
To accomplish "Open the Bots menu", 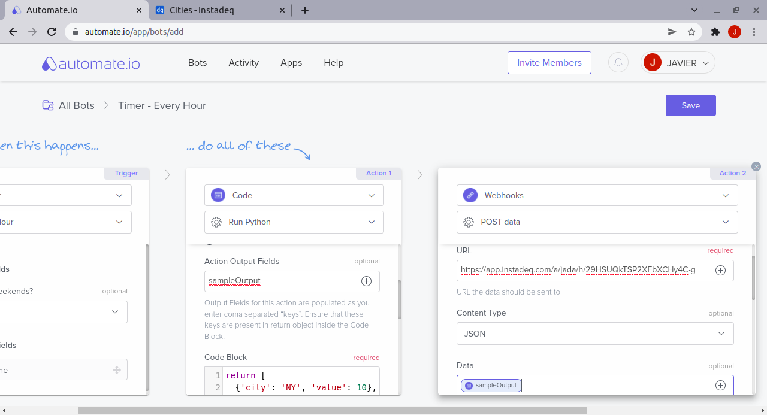I will click(x=197, y=63).
